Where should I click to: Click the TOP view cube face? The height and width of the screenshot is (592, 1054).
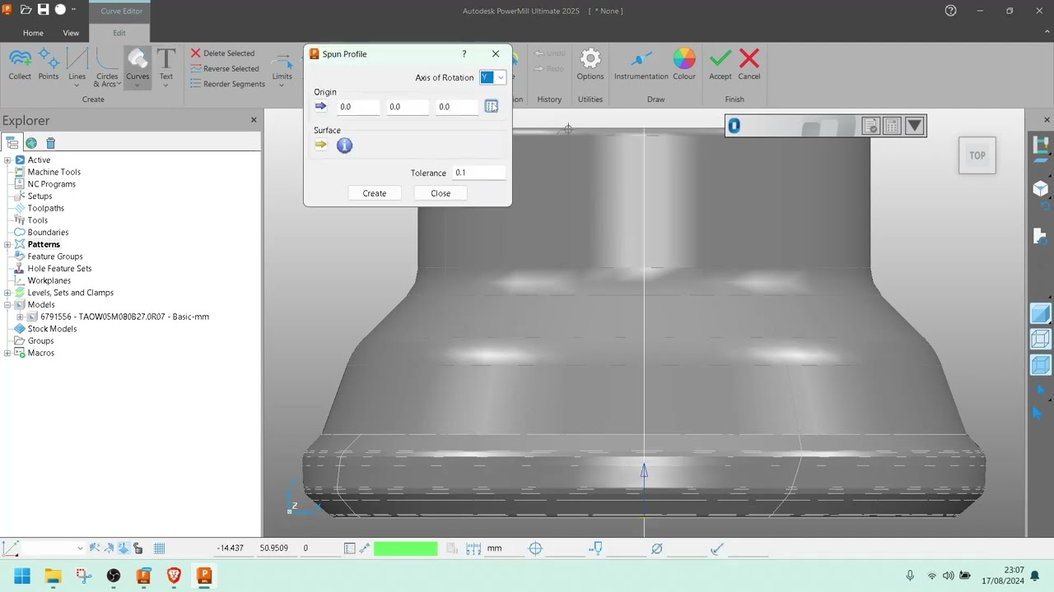(x=977, y=155)
